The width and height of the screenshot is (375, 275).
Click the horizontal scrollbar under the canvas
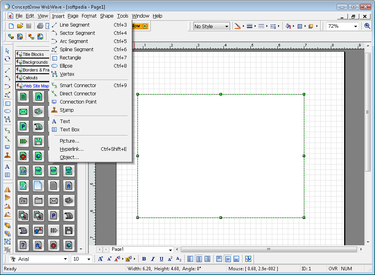point(268,249)
